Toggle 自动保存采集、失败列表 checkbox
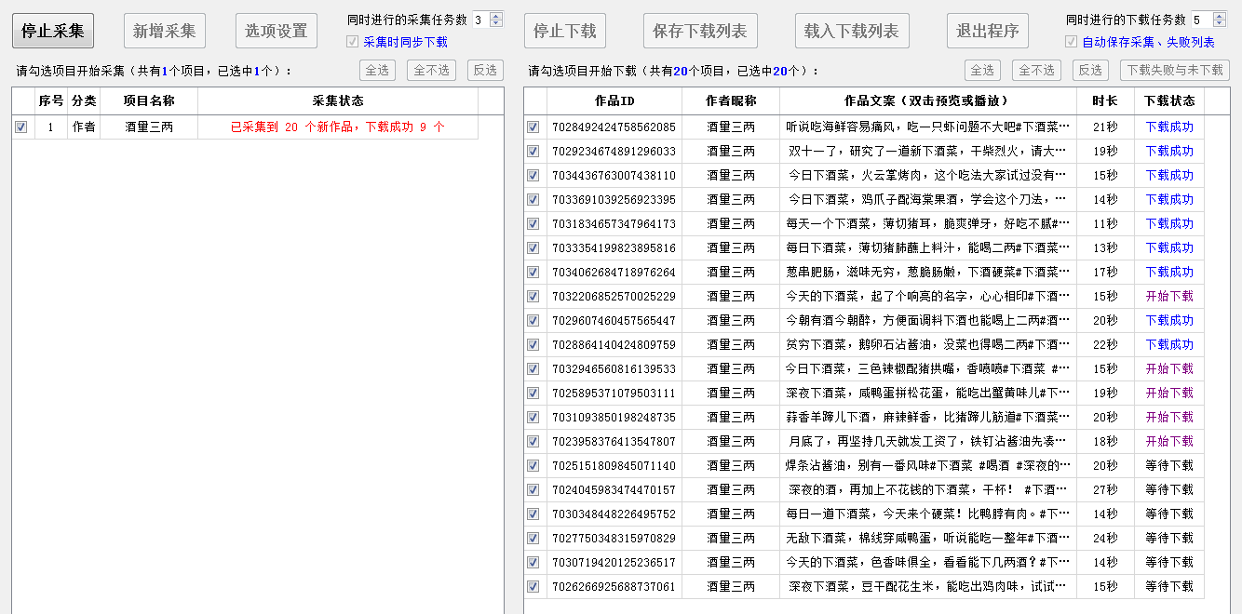The image size is (1242, 614). click(x=1071, y=42)
